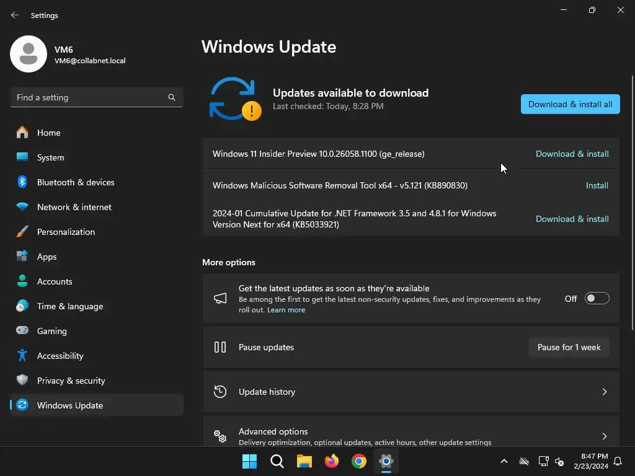The height and width of the screenshot is (476, 635).
Task: Click the search magnifier in Find a setting
Action: click(172, 97)
